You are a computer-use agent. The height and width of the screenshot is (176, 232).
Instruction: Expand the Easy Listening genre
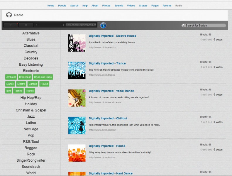pos(31,65)
